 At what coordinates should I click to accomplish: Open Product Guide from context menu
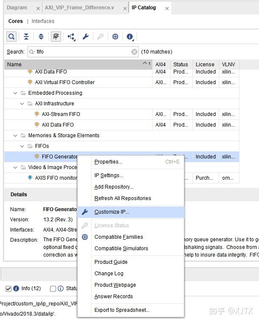[131, 262]
